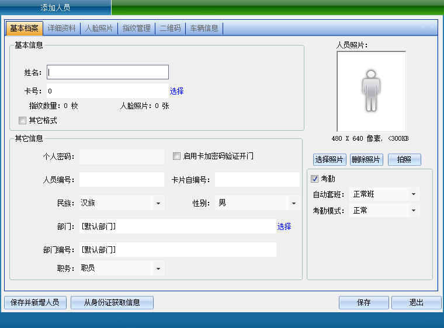Click the 选择 link beside 部门
This screenshot has width=444, height=328.
point(284,226)
